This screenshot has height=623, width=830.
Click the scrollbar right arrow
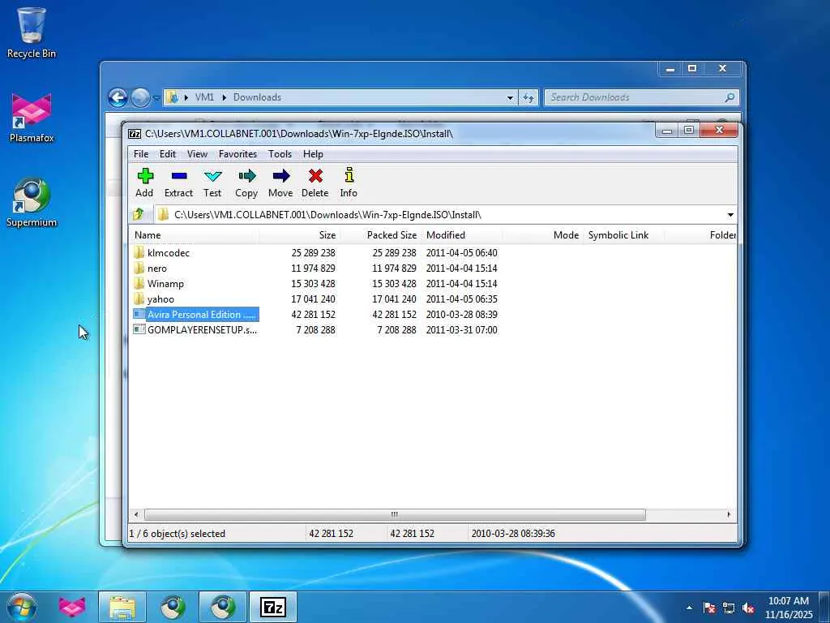tap(729, 513)
